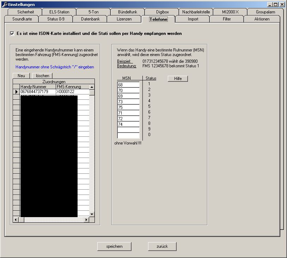Open the Lizenzen tab

[x=124, y=19]
